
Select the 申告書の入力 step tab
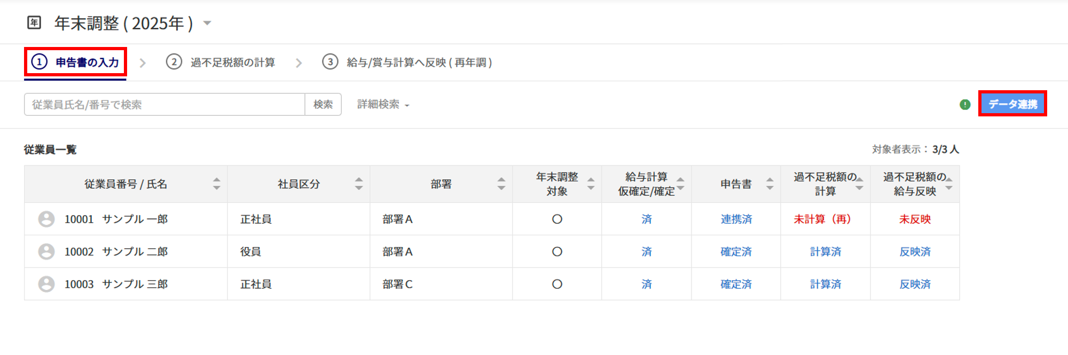click(75, 62)
